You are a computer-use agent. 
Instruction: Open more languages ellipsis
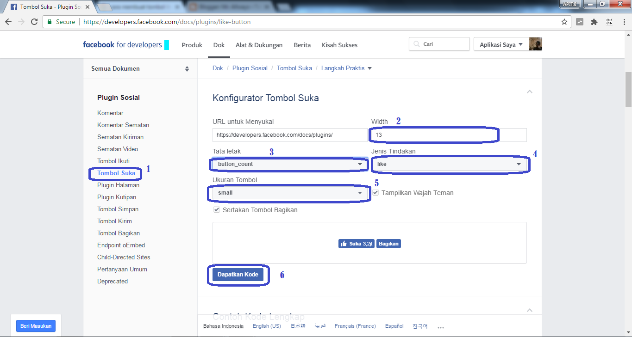[x=441, y=327]
